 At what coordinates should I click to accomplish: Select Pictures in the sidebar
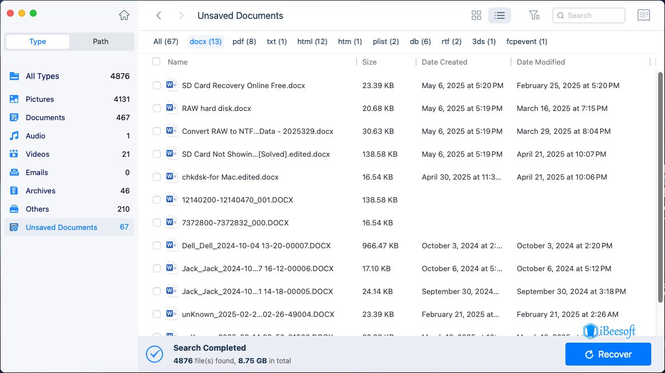coord(69,99)
